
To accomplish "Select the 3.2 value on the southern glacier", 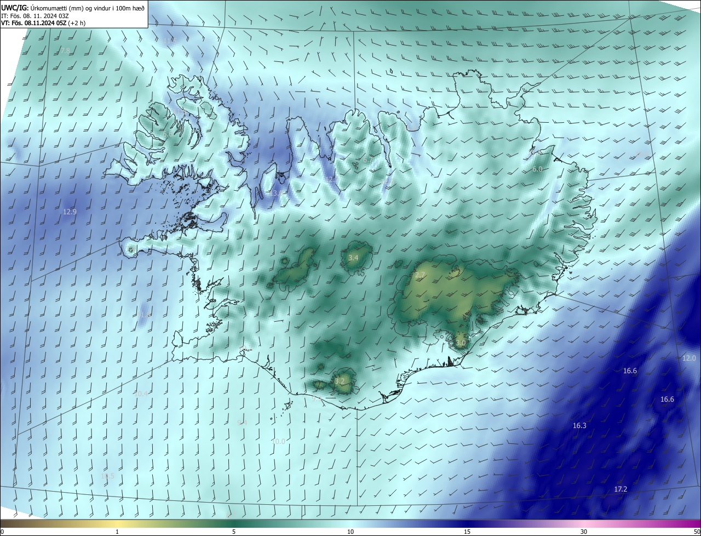I will (x=340, y=381).
